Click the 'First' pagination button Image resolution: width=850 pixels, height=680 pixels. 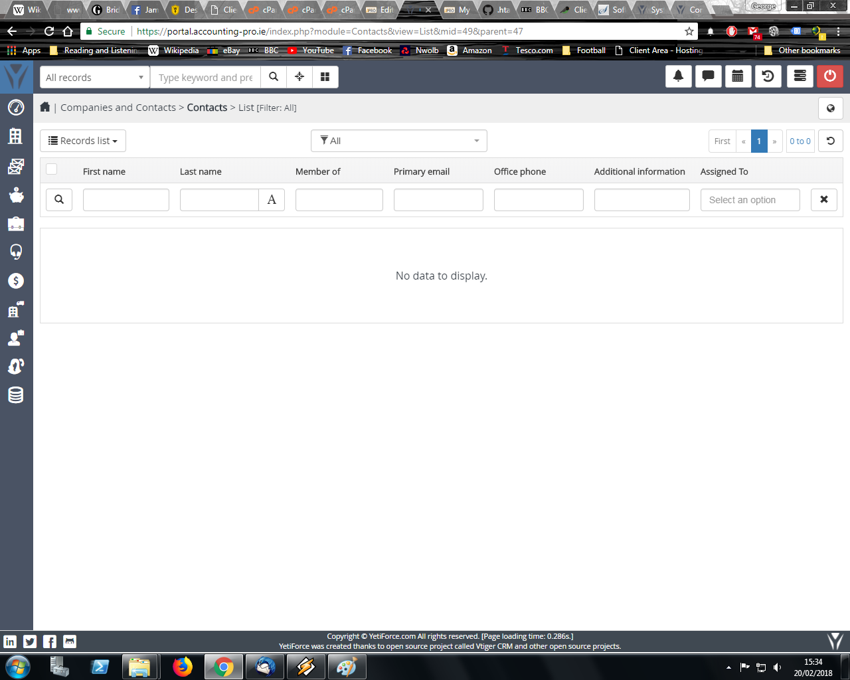coord(722,141)
